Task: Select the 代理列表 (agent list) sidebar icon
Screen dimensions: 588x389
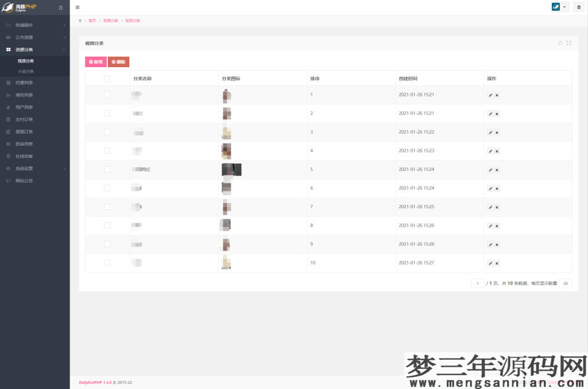Action: tap(9, 82)
